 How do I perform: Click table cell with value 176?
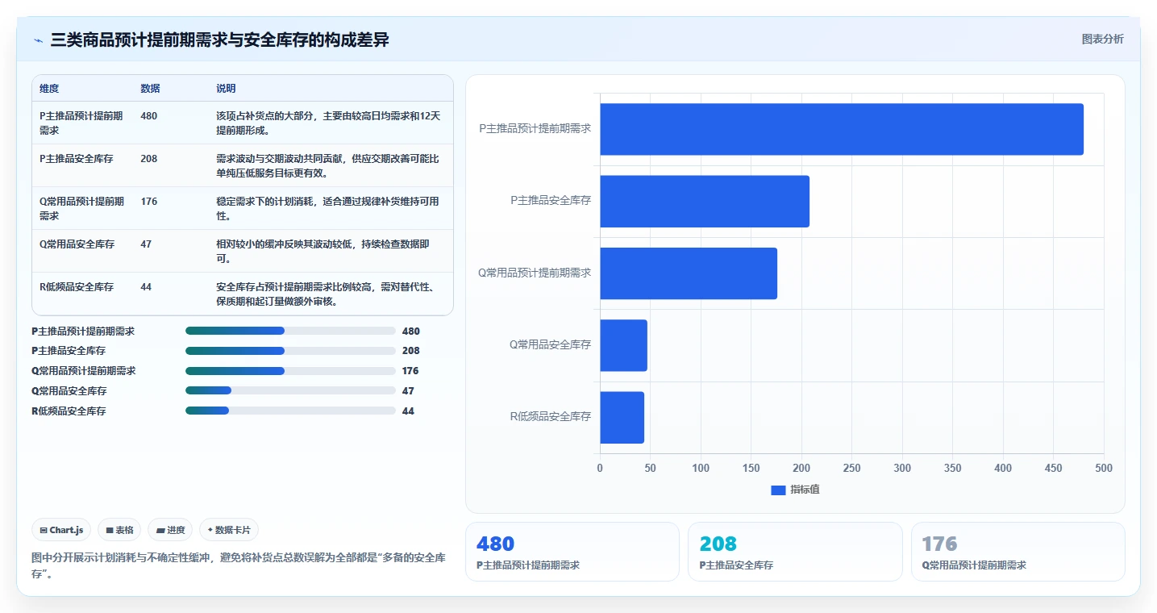point(148,202)
